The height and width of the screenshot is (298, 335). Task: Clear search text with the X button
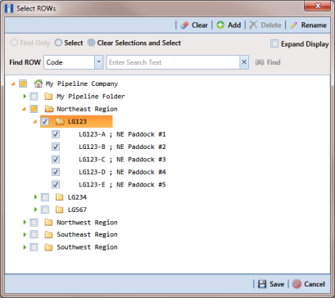coord(244,62)
